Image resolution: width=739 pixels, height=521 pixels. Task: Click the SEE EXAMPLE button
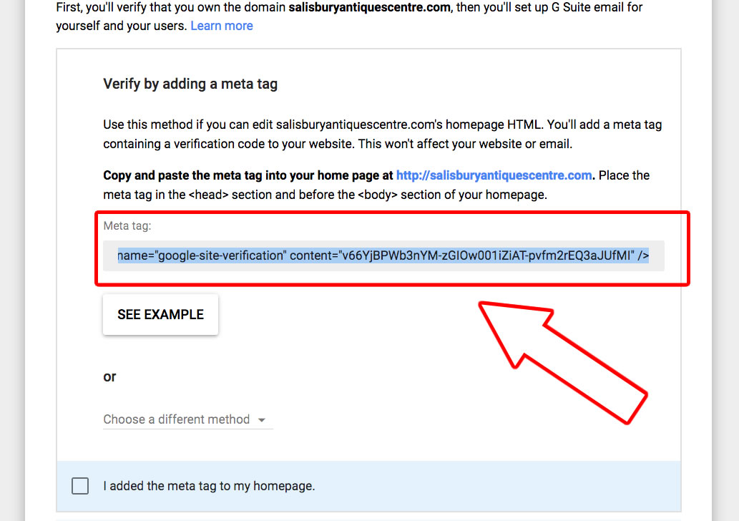(x=160, y=315)
